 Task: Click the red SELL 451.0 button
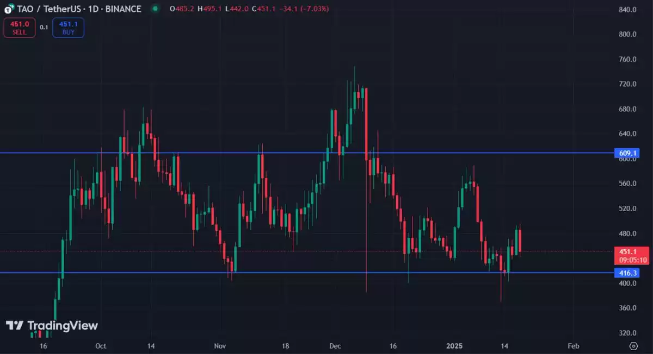click(x=20, y=28)
